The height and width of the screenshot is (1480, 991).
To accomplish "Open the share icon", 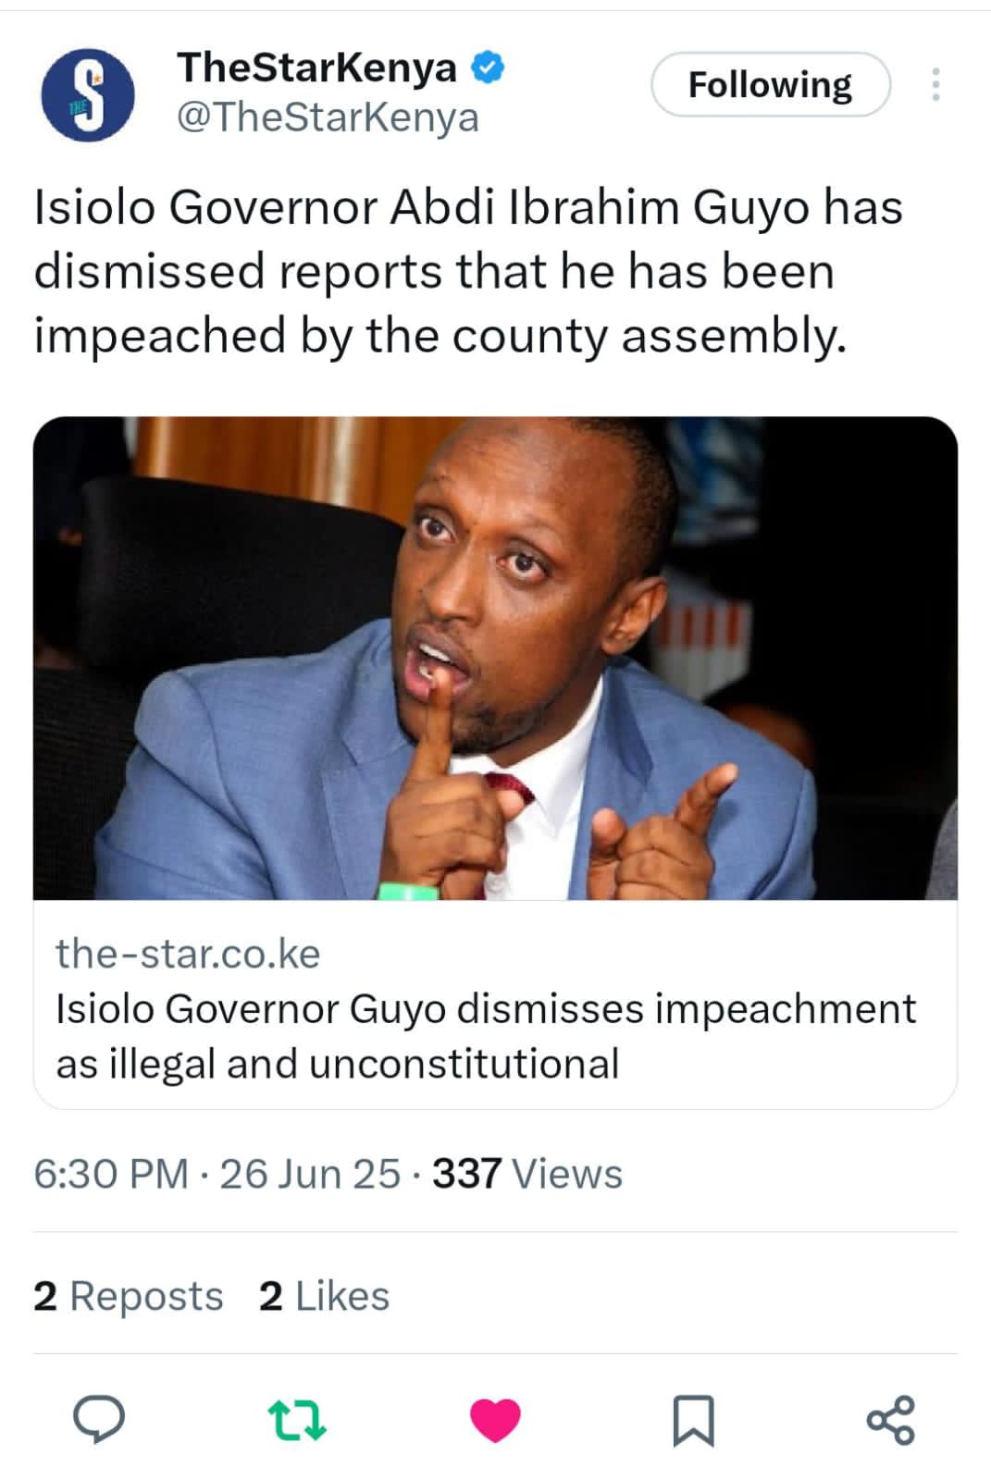I will pyautogui.click(x=890, y=1420).
